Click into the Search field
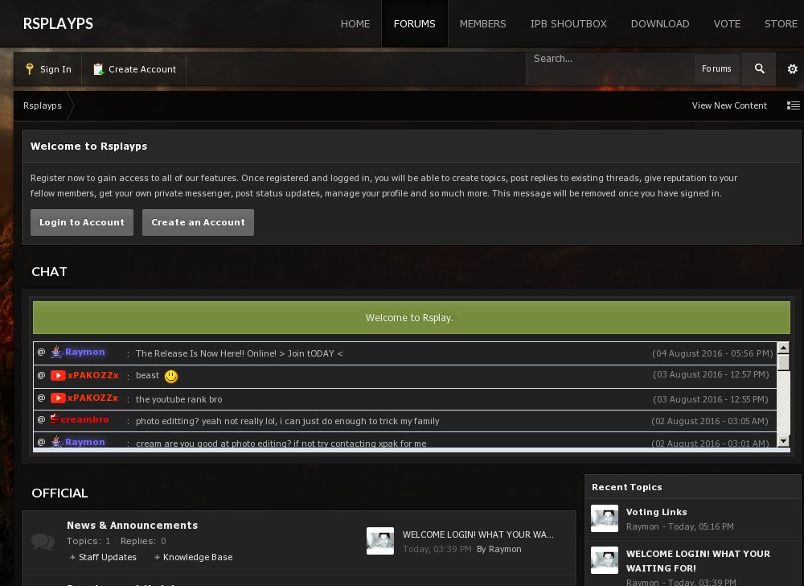This screenshot has height=586, width=804. (609, 59)
